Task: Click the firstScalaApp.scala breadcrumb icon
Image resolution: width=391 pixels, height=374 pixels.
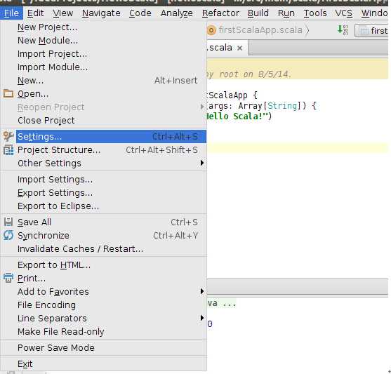Action: pyautogui.click(x=211, y=30)
